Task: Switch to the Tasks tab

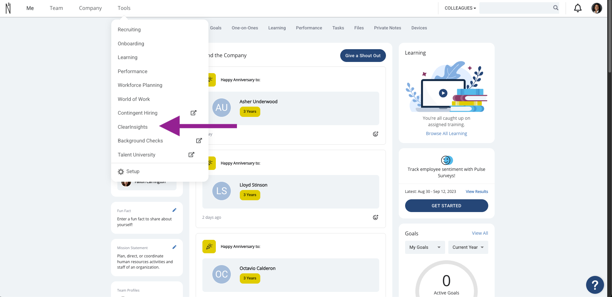Action: pos(338,28)
